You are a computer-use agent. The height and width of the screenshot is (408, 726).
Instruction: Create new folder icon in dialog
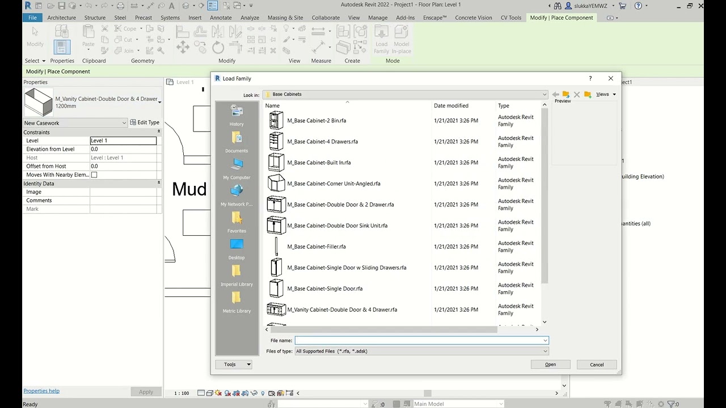588,95
